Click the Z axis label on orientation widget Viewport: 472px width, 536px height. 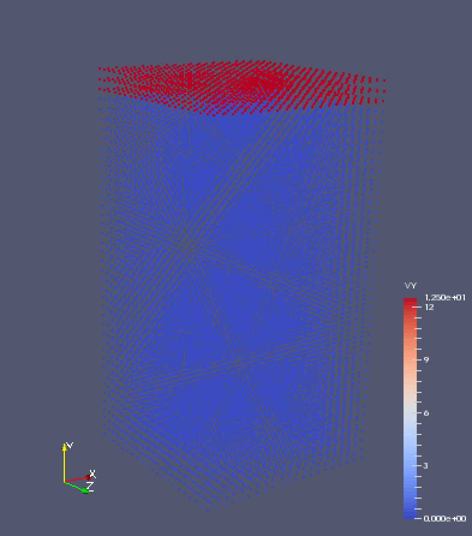click(x=90, y=486)
